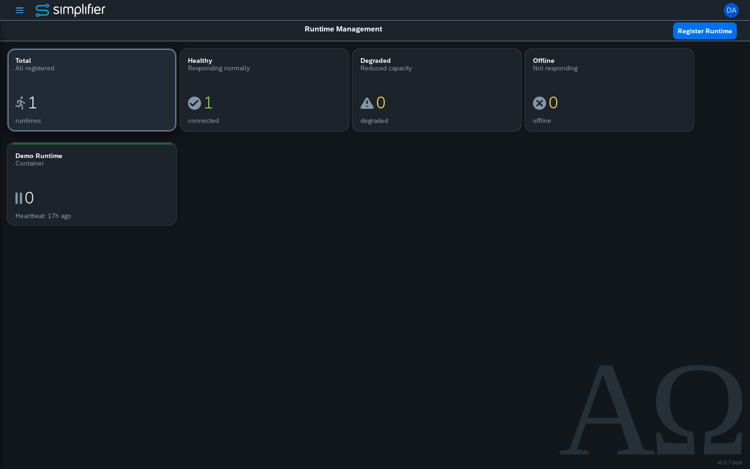Click the 'All registered' subtitle
This screenshot has width=750, height=469.
point(35,68)
